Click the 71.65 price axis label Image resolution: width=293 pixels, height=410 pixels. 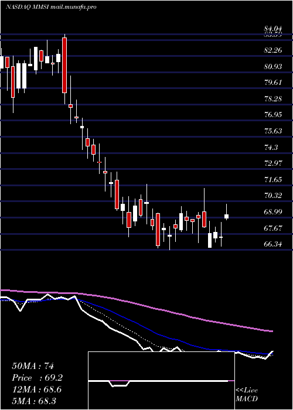click(x=273, y=179)
